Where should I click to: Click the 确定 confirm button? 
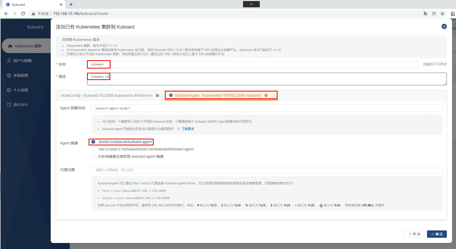point(437,234)
